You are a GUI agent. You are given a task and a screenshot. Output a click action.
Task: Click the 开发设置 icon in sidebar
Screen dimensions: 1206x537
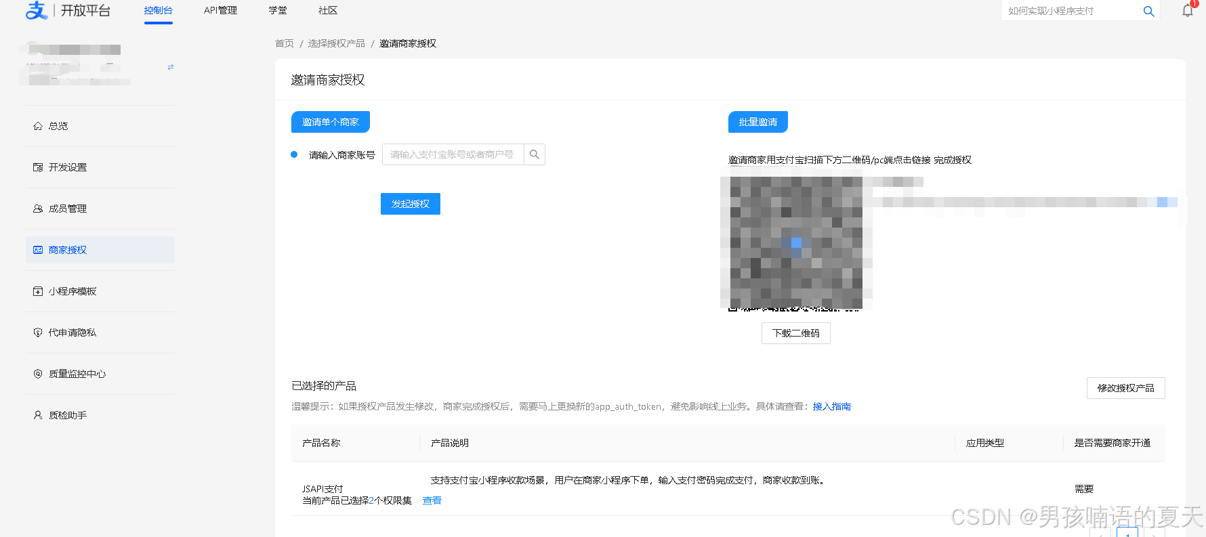[38, 167]
